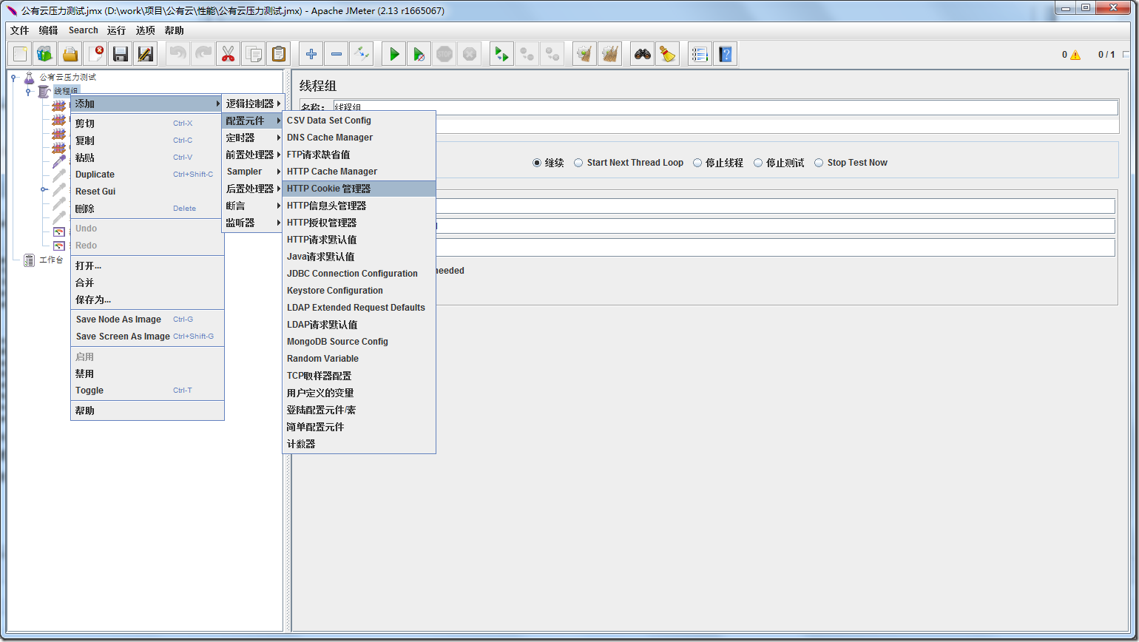This screenshot has height=642, width=1139.
Task: Choose DNS Cache Manager entry
Action: pos(359,138)
